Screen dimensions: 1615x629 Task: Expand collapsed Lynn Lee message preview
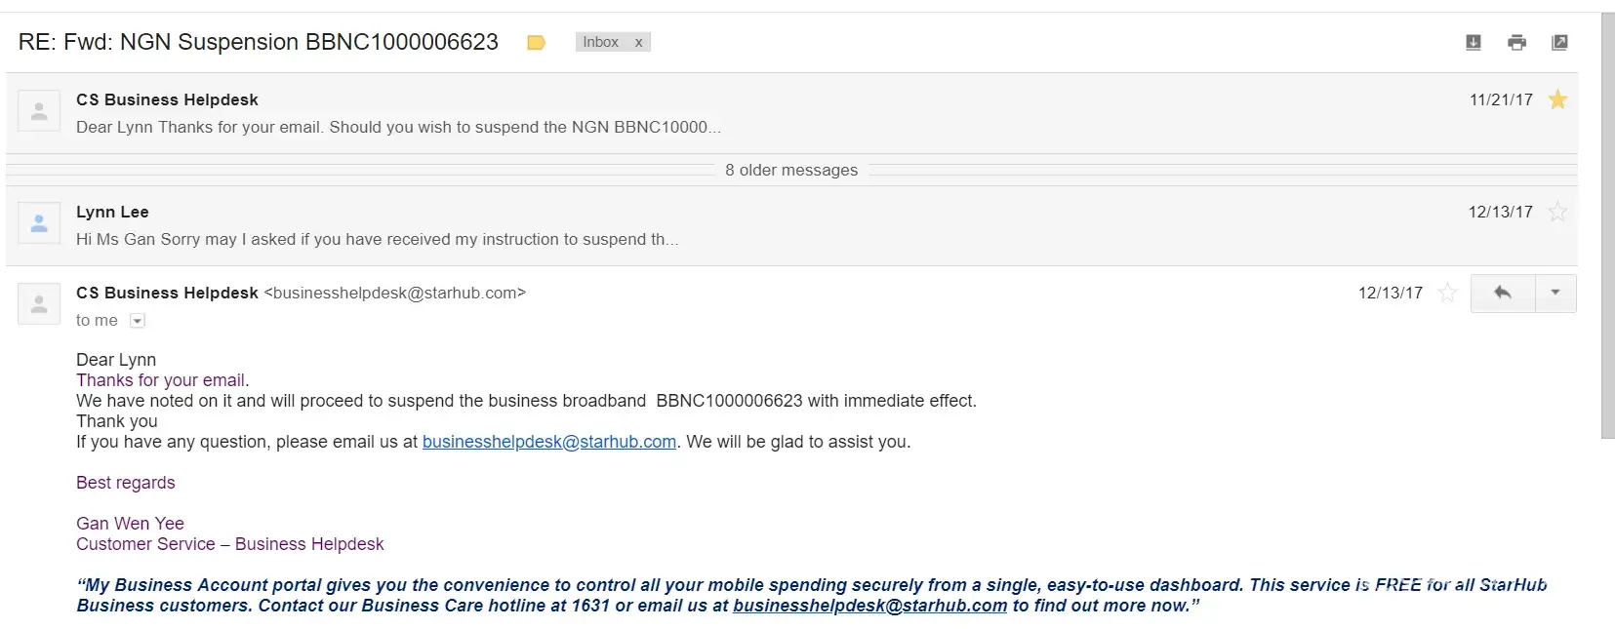pyautogui.click(x=377, y=239)
